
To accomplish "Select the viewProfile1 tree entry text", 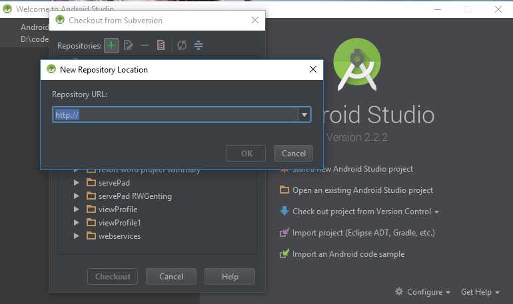I will click(119, 223).
